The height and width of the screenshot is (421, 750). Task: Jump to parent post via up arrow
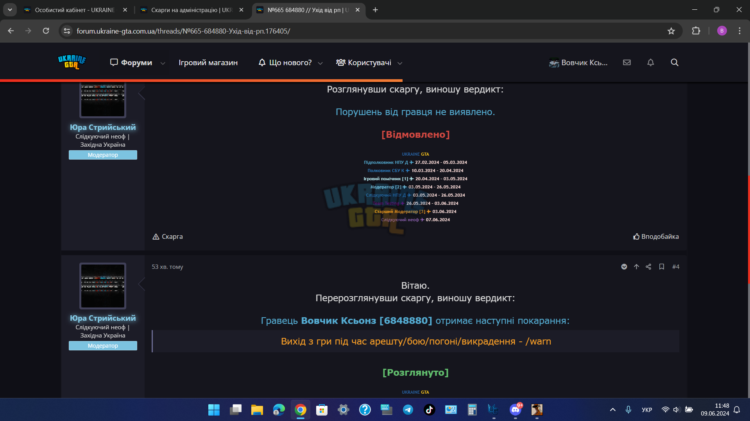636,266
